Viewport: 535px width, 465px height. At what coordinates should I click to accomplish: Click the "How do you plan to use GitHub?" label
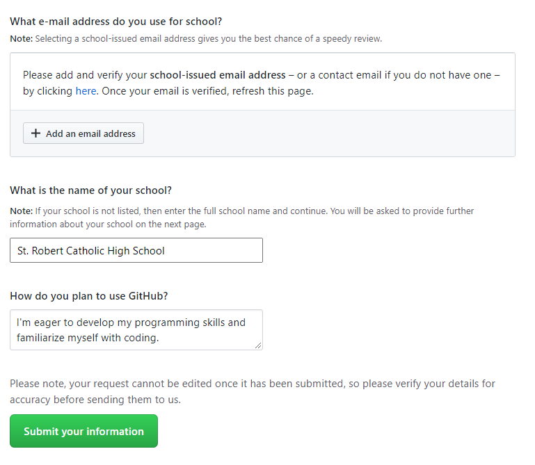89,296
